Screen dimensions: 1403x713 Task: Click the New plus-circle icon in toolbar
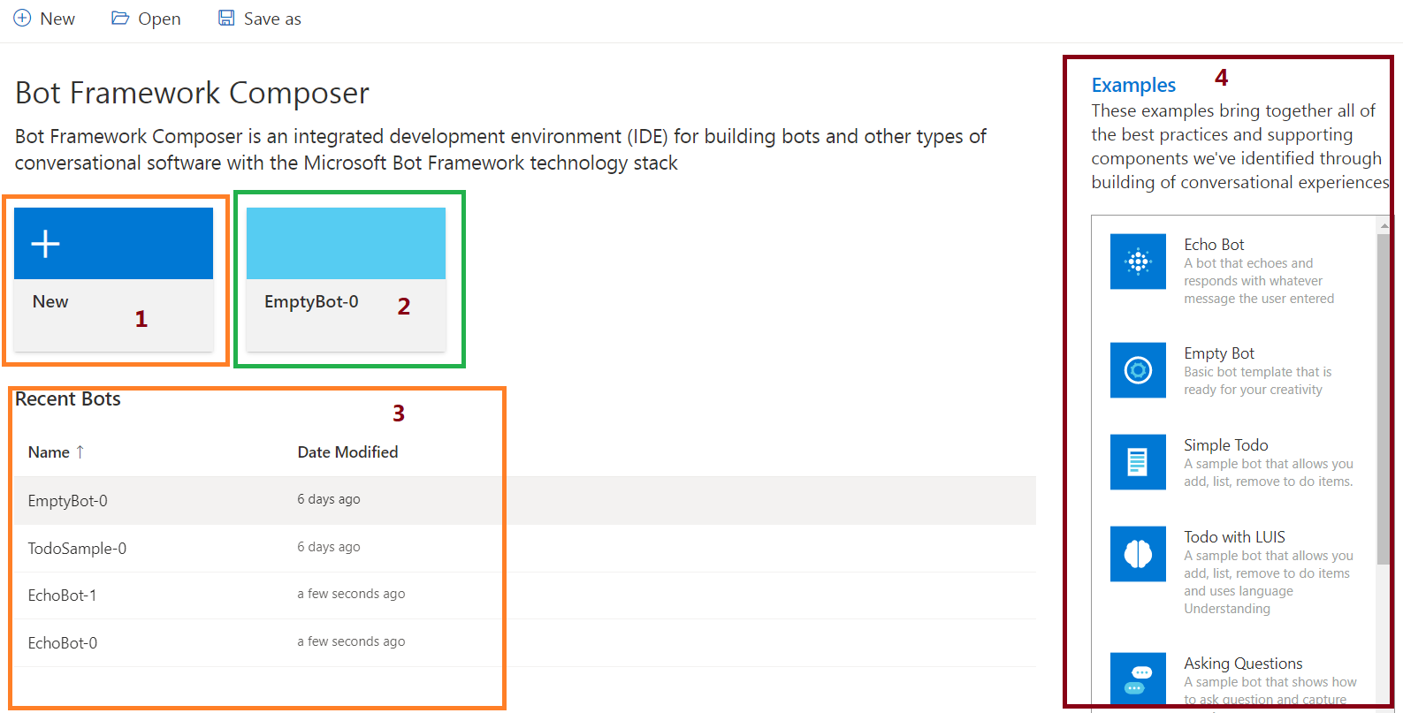(22, 18)
